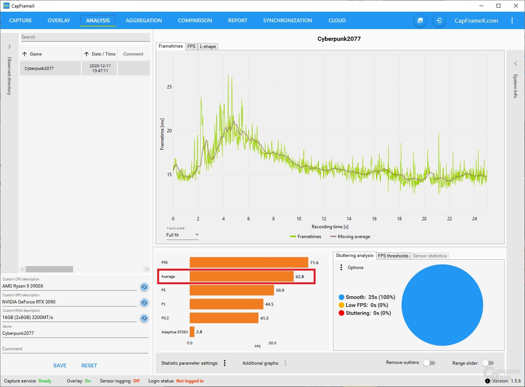Click the 2020-12-17 13:47:11 date cell
The image size is (525, 387).
pyautogui.click(x=100, y=68)
